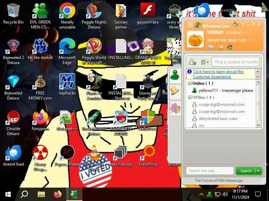
Task: Open the notification center icon
Action: point(258,194)
